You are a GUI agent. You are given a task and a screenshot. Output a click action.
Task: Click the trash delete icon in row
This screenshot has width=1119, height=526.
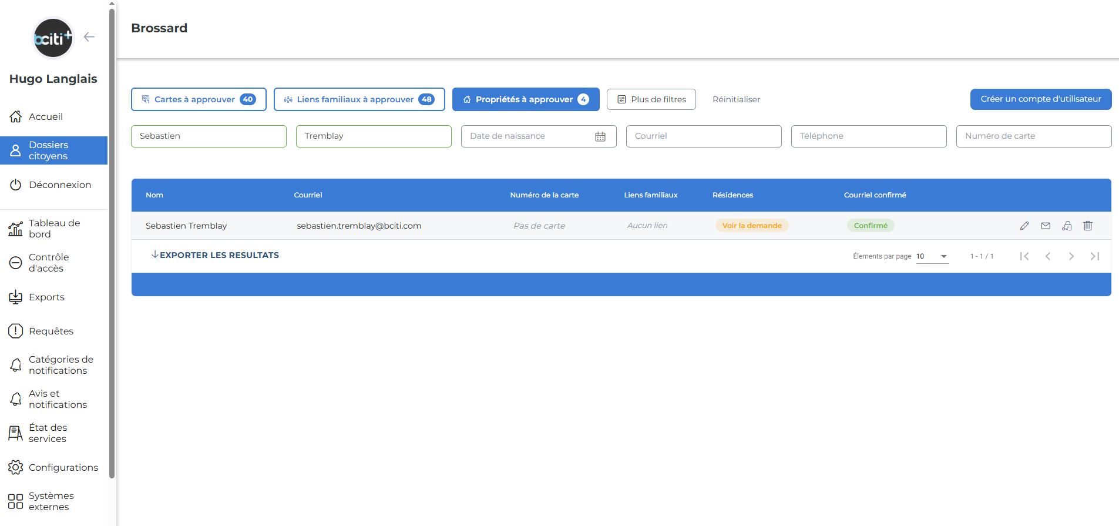(1088, 226)
